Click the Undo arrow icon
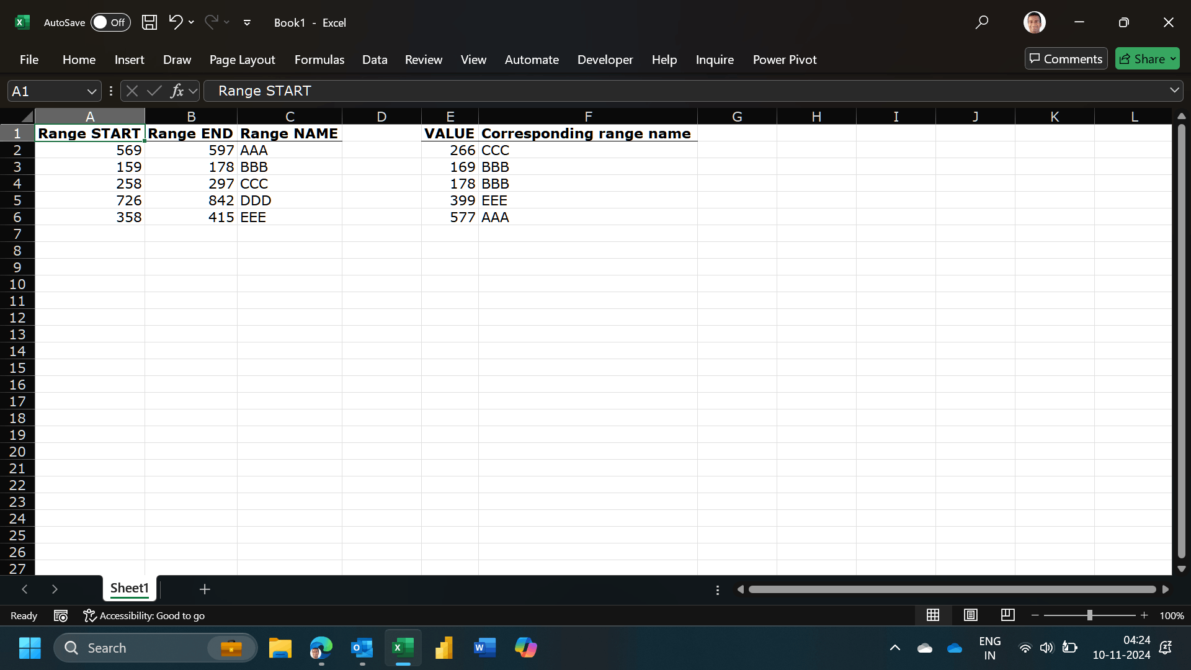This screenshot has height=670, width=1191. [176, 22]
